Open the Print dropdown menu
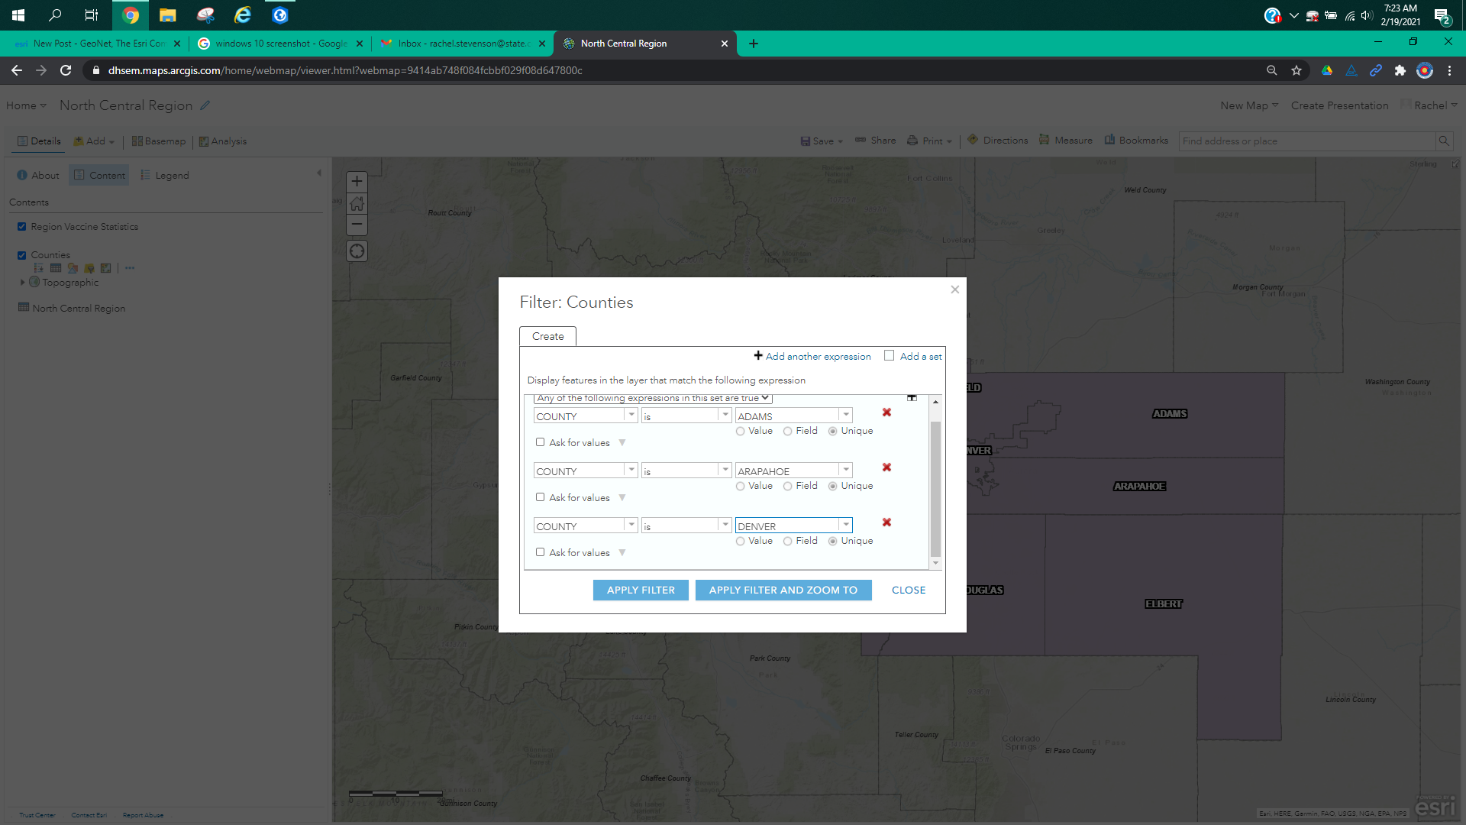The image size is (1466, 825). coord(928,141)
